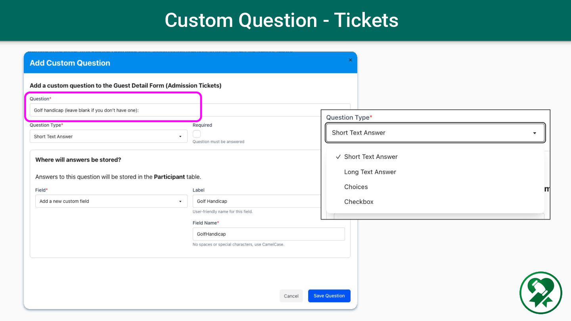Select Checkbox question type option

[359, 202]
